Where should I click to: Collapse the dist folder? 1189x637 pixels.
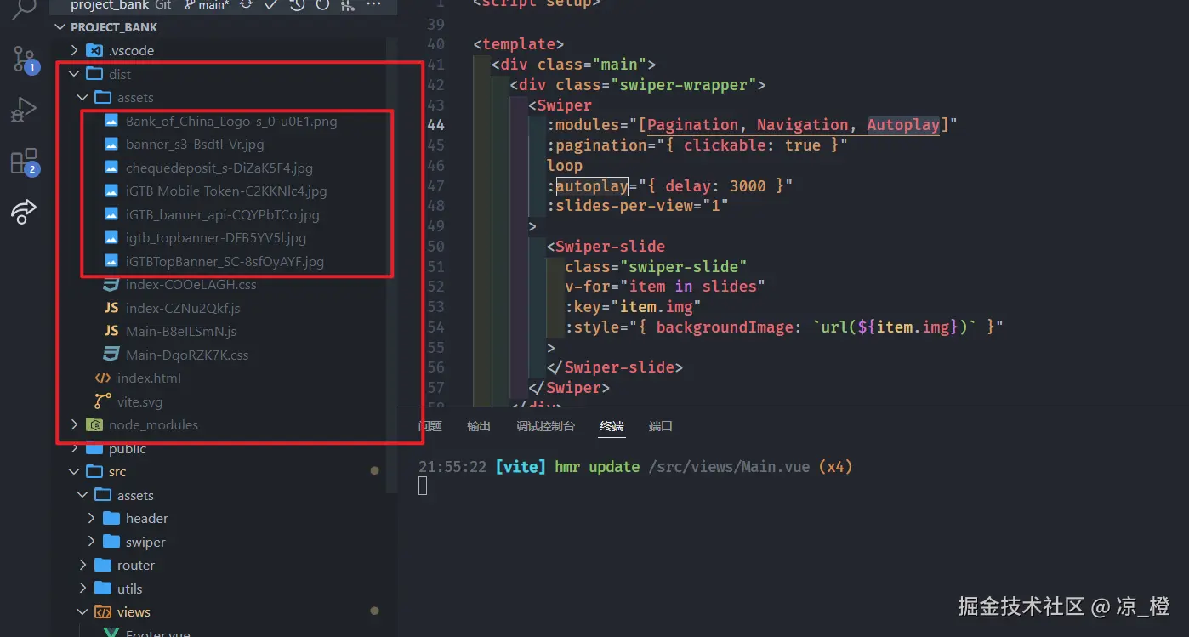click(75, 74)
